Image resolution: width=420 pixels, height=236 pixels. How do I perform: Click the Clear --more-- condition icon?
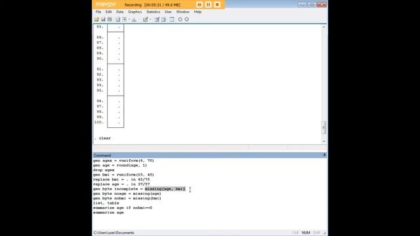click(x=180, y=19)
